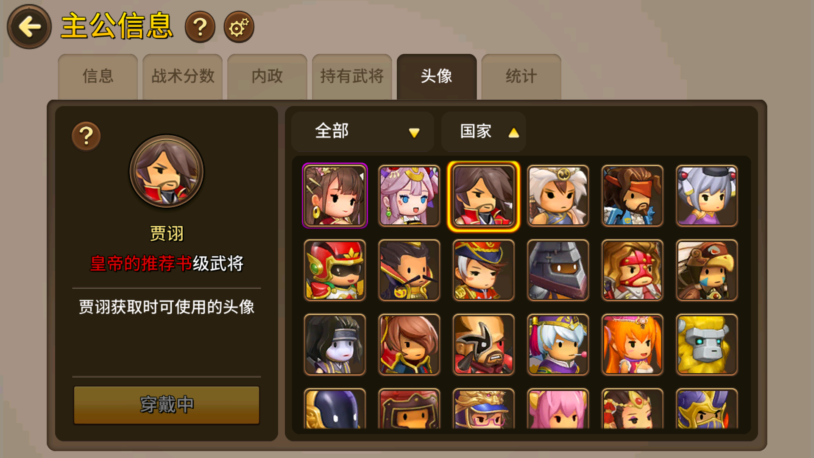The height and width of the screenshot is (458, 814).
Task: Select the yellow gorilla avatar
Action: tap(707, 344)
